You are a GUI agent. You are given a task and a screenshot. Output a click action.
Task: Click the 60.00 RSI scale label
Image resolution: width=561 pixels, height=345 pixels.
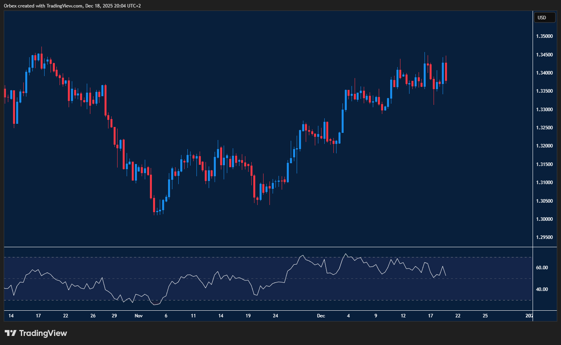tap(542, 268)
